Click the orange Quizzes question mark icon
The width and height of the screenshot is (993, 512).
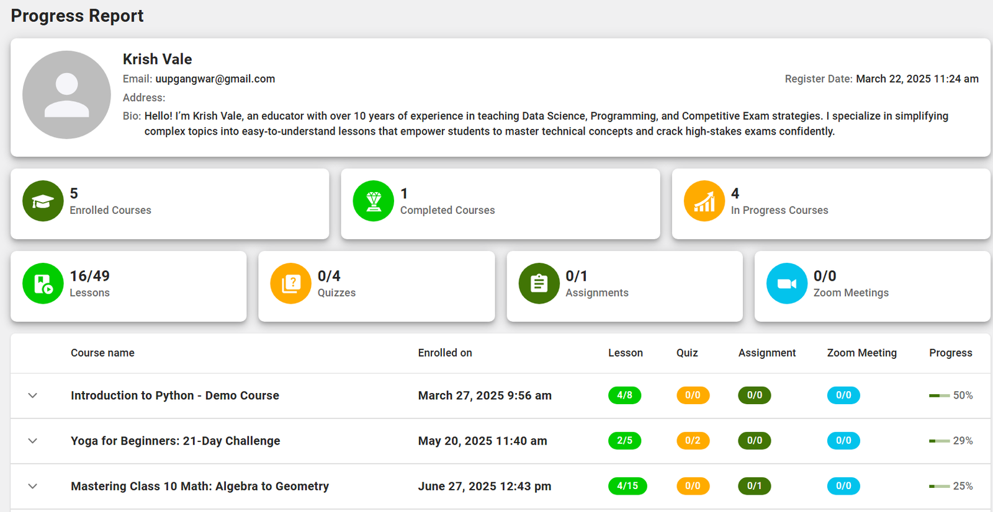290,283
